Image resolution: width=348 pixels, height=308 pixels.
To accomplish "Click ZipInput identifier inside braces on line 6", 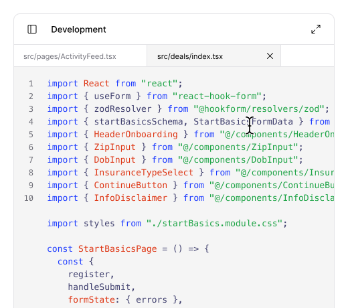I will [114, 147].
